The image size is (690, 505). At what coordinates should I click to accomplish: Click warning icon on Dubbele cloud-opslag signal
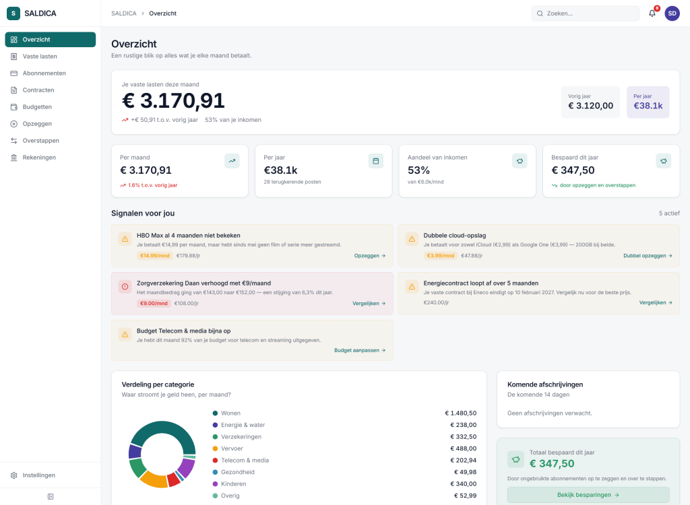tap(412, 239)
